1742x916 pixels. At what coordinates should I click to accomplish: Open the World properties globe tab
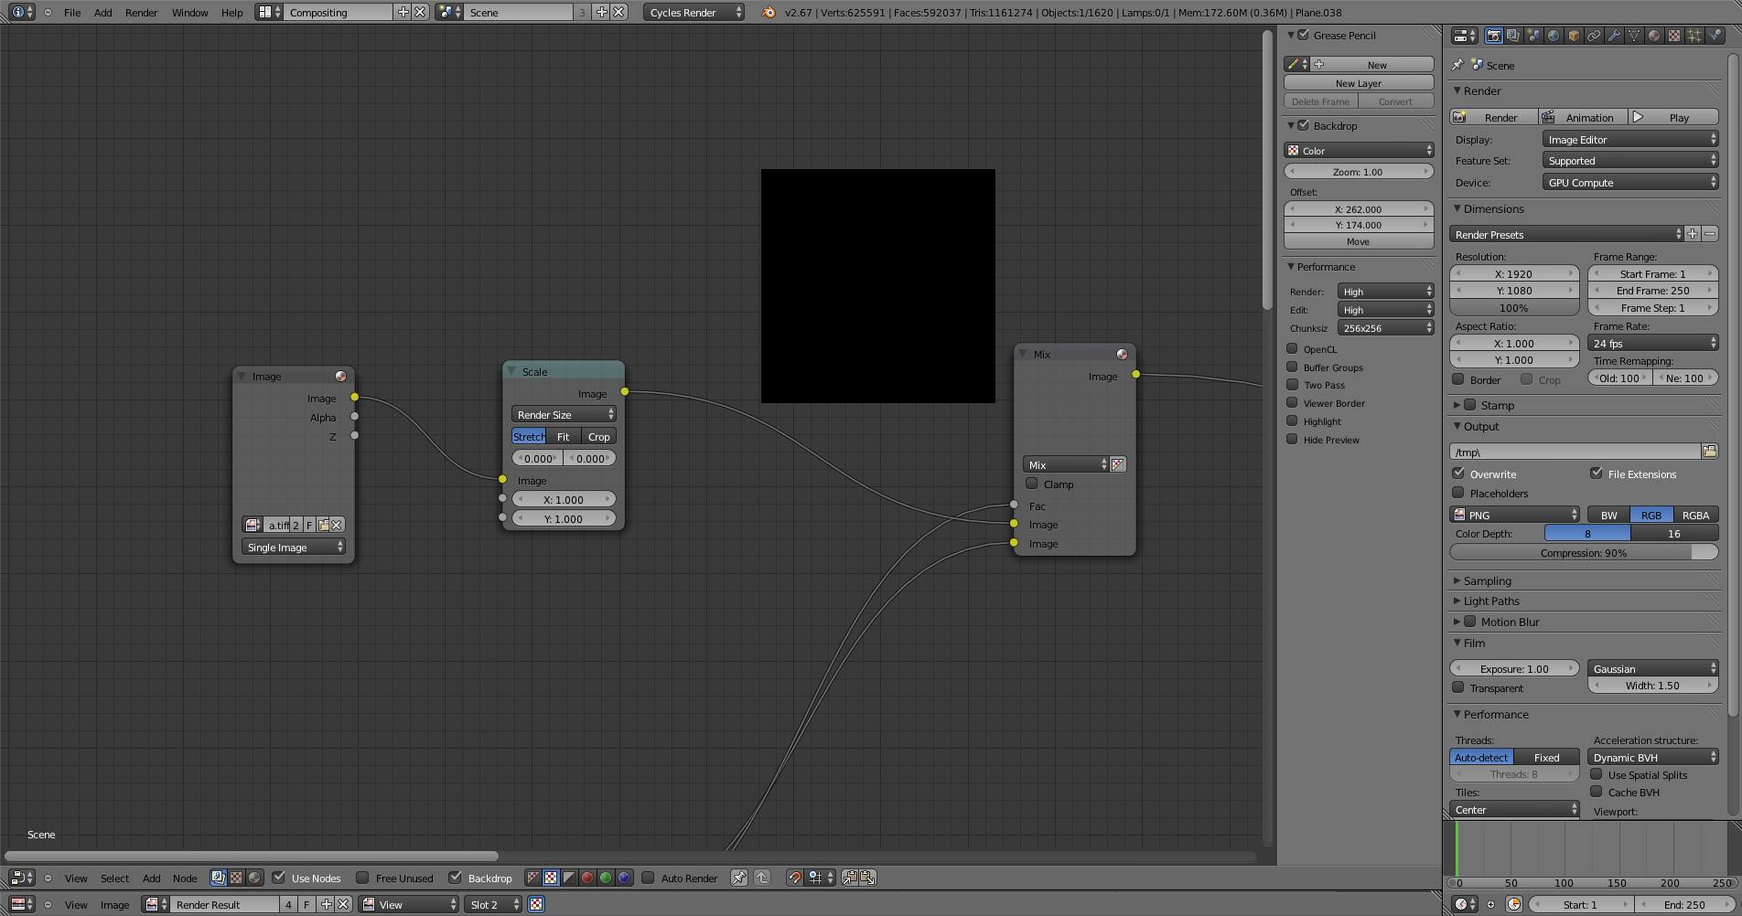pos(1554,36)
